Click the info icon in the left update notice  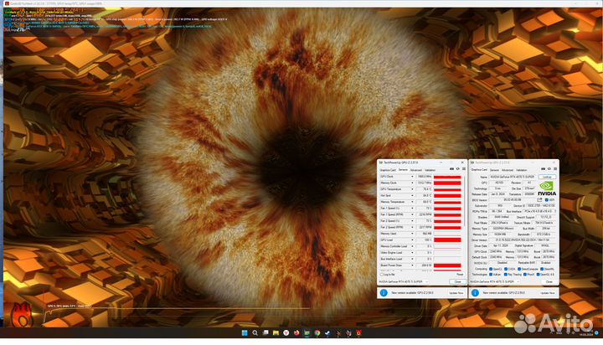[x=384, y=293]
